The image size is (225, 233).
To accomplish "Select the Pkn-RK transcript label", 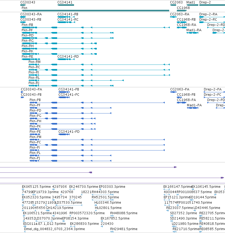I will coord(27,51).
